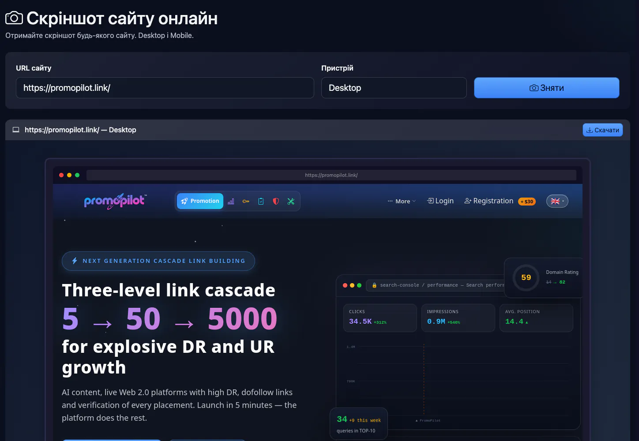Click the +$30 bonus badge
The height and width of the screenshot is (441, 639).
pyautogui.click(x=527, y=202)
